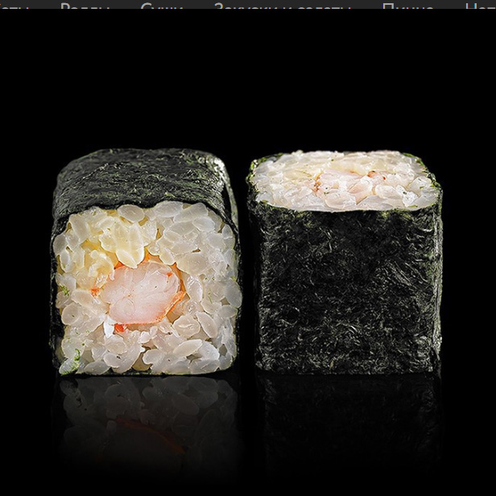Viewport: 496px width, 496px height.
Task: Open the Суши menu category
Action: pyautogui.click(x=161, y=6)
